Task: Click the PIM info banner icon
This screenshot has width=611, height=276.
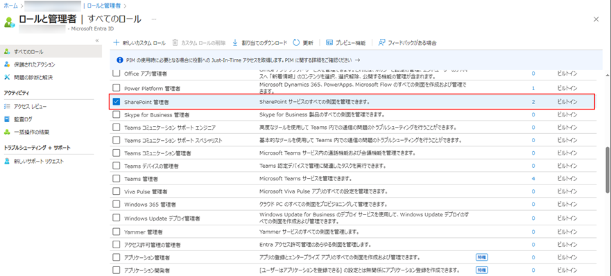Action: coord(121,60)
